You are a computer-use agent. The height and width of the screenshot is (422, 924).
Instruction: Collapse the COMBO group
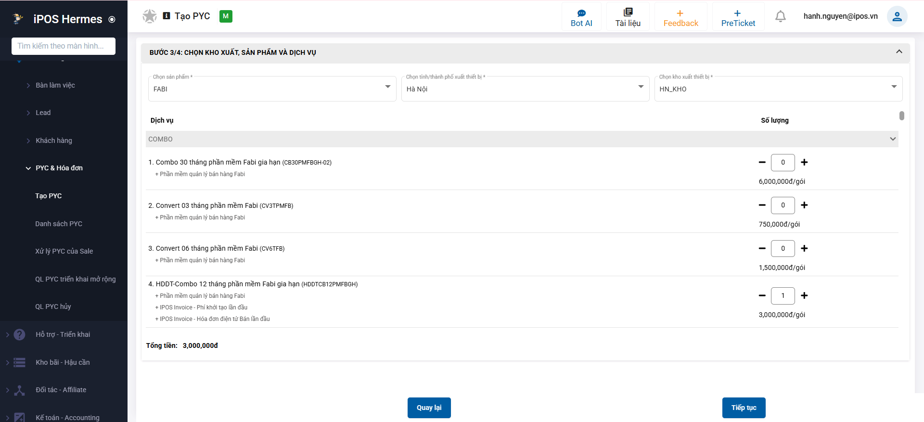click(x=893, y=139)
